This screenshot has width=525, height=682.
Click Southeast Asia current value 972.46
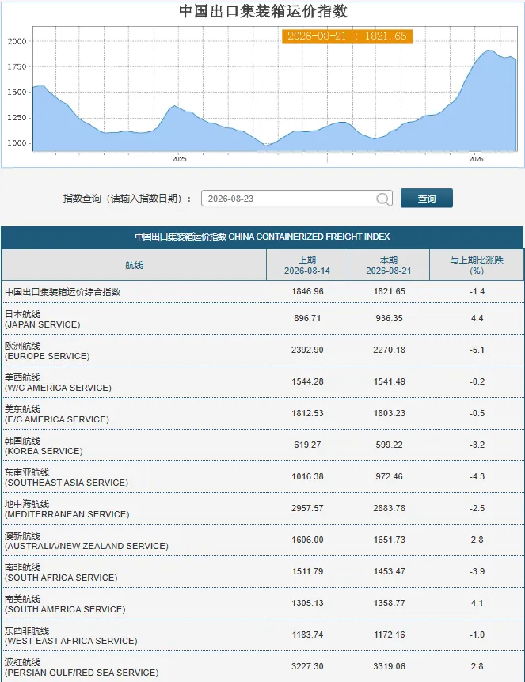389,477
